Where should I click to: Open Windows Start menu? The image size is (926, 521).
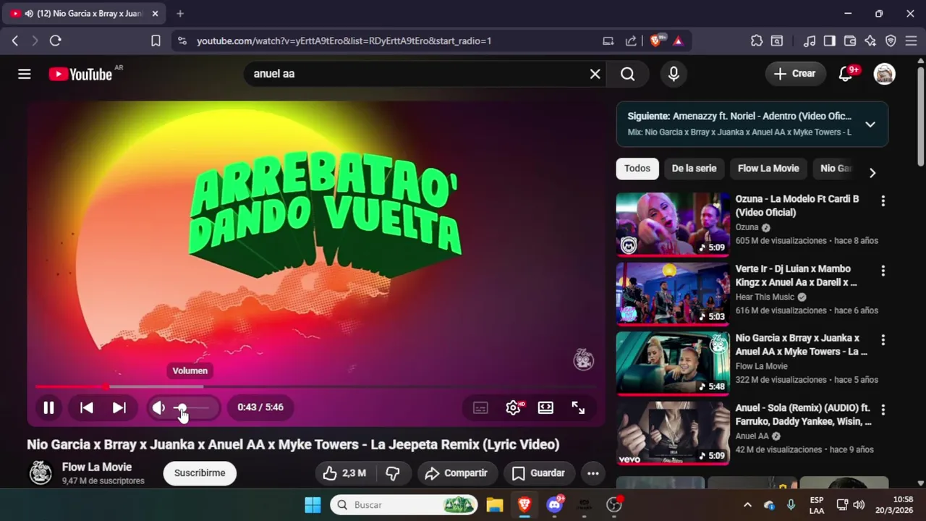pyautogui.click(x=313, y=505)
